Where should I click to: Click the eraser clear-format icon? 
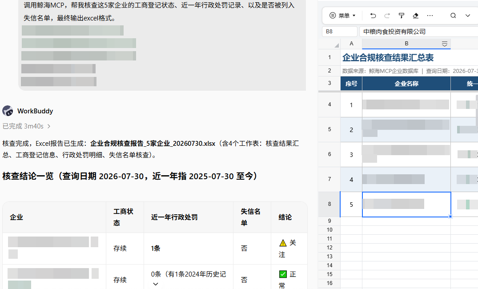point(415,16)
